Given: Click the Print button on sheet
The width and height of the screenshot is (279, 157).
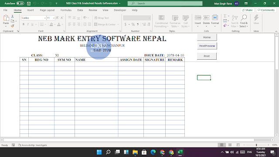Looking at the screenshot, I should 207,56.
